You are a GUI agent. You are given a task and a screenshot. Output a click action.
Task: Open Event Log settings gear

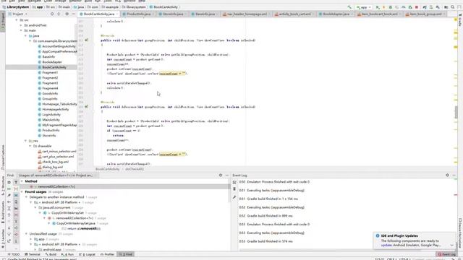(447, 175)
